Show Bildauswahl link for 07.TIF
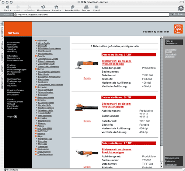The image size is (185, 171). [116, 62]
